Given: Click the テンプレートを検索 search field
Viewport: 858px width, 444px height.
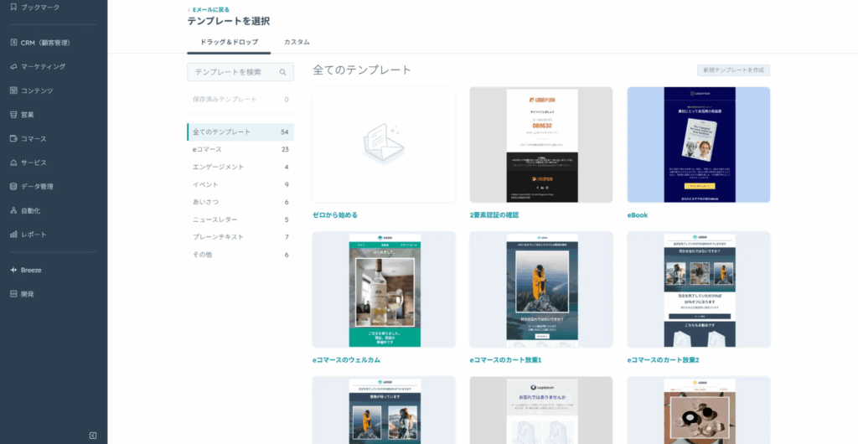Looking at the screenshot, I should click(x=235, y=73).
